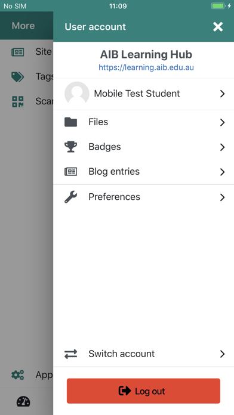Tap the Switch account arrows icon
This screenshot has height=415, width=234.
point(71,354)
